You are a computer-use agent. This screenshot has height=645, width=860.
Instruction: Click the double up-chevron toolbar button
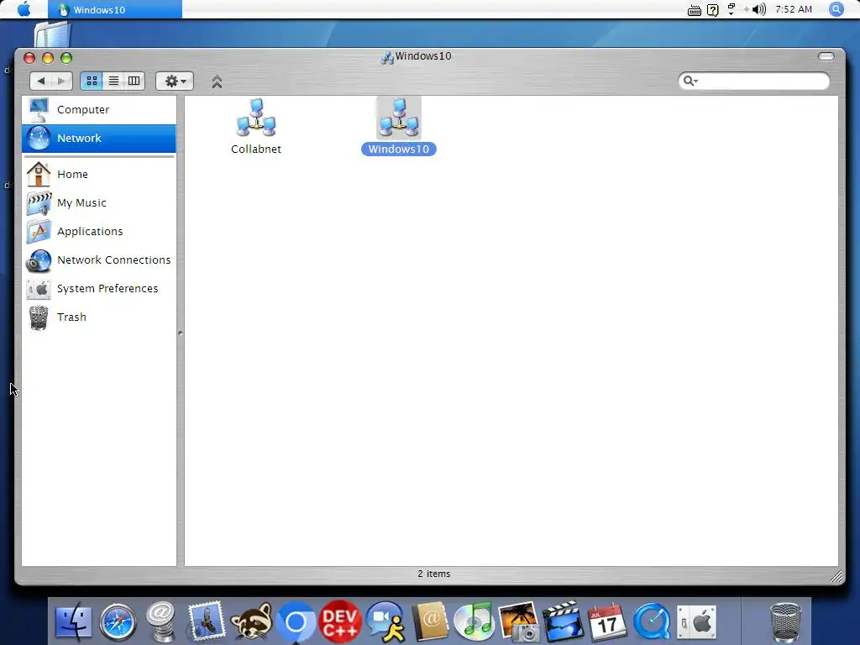coord(217,81)
